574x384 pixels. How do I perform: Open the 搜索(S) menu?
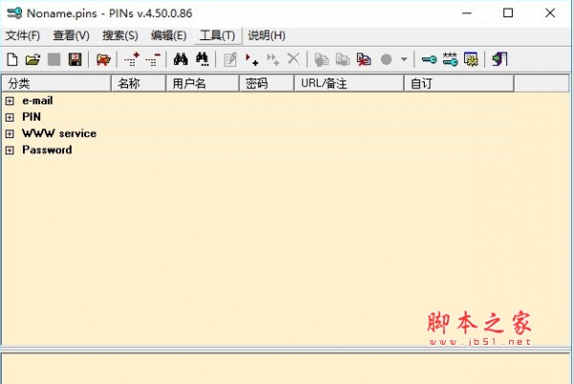121,35
